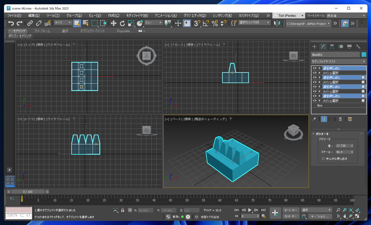Open the Modify tab in command panel
This screenshot has width=371, height=225.
[x=323, y=46]
